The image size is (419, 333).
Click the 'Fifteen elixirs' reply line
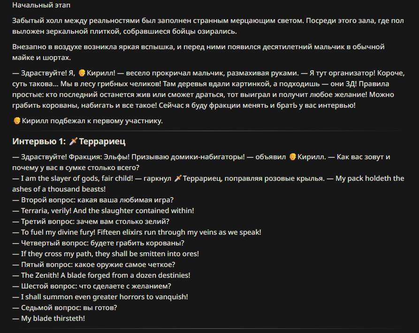pyautogui.click(x=137, y=232)
